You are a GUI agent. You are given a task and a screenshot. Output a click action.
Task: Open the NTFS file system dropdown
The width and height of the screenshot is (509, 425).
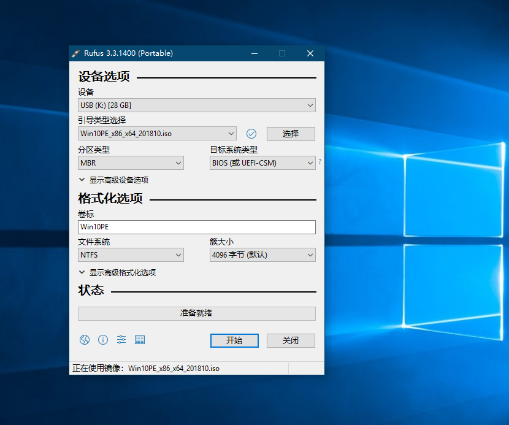tap(131, 255)
